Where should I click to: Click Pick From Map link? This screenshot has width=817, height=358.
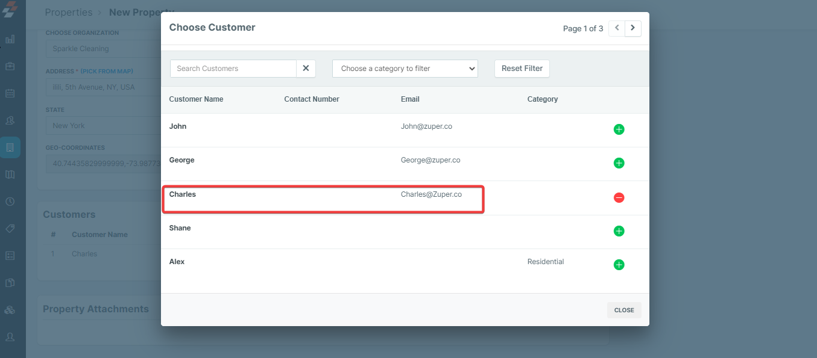tap(107, 72)
